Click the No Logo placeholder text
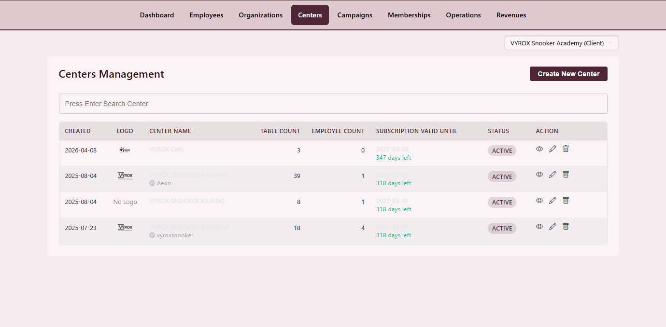Image resolution: width=666 pixels, height=327 pixels. (125, 202)
